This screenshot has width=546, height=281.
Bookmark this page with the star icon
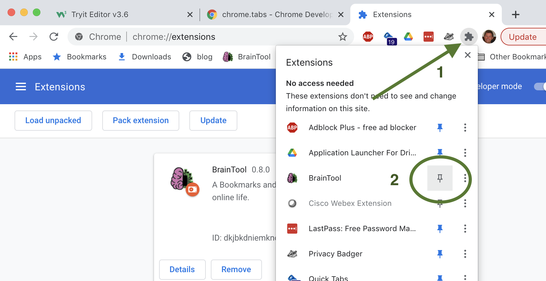pyautogui.click(x=343, y=37)
